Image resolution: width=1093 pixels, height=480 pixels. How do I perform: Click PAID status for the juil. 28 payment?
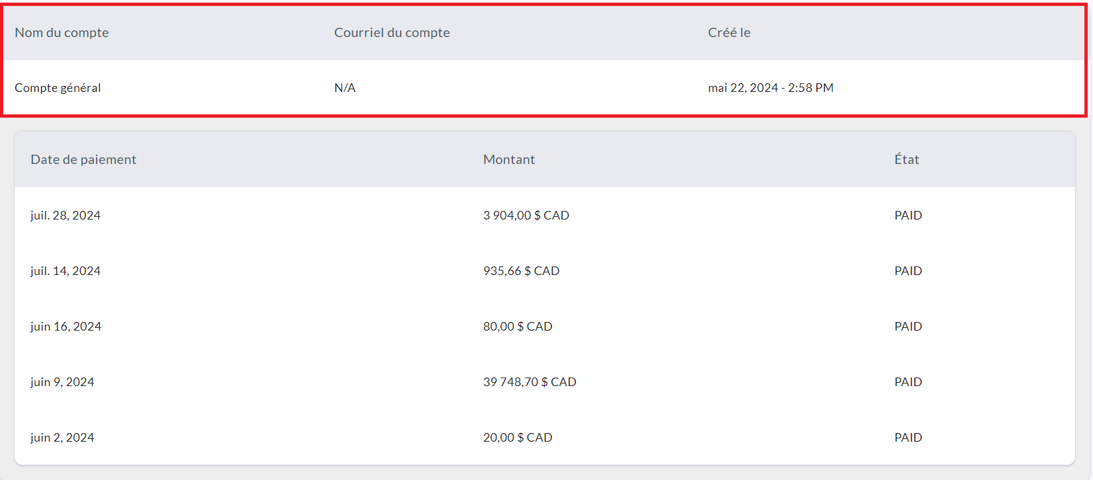click(908, 216)
